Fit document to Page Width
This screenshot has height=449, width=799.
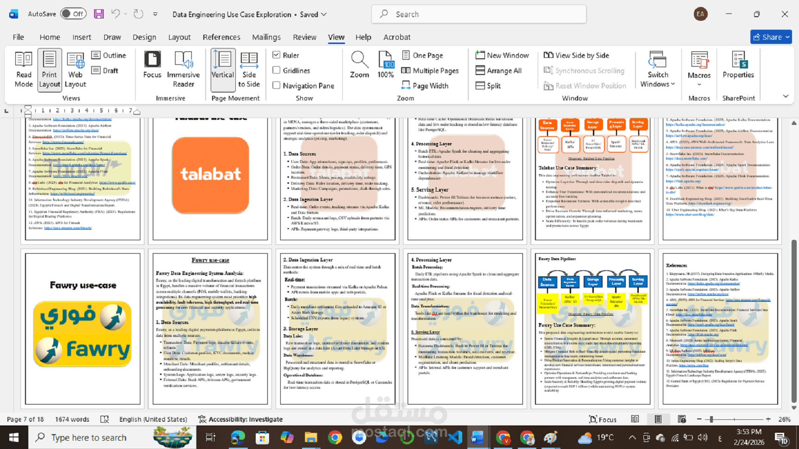click(x=425, y=86)
